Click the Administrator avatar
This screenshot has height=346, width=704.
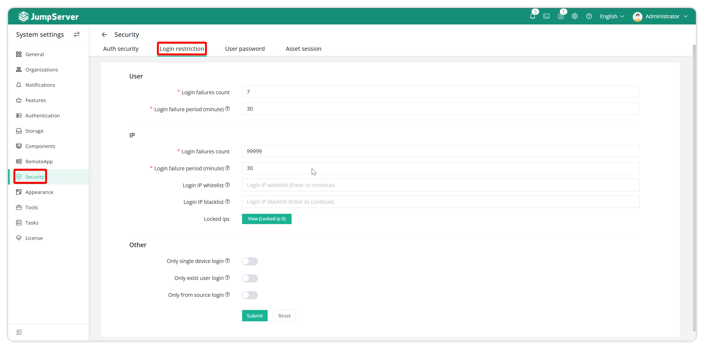tap(637, 16)
